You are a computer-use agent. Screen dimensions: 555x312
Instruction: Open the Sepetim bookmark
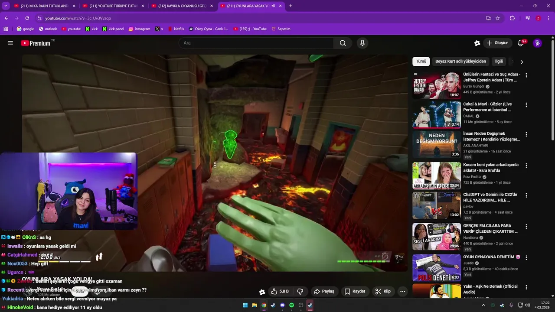(x=281, y=29)
